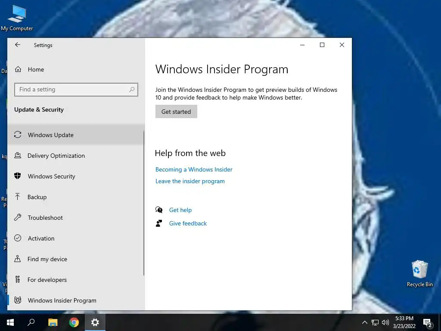Click the Windows Insider Program page title

tap(222, 69)
